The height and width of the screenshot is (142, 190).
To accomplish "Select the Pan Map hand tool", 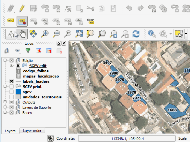I will [22, 34].
